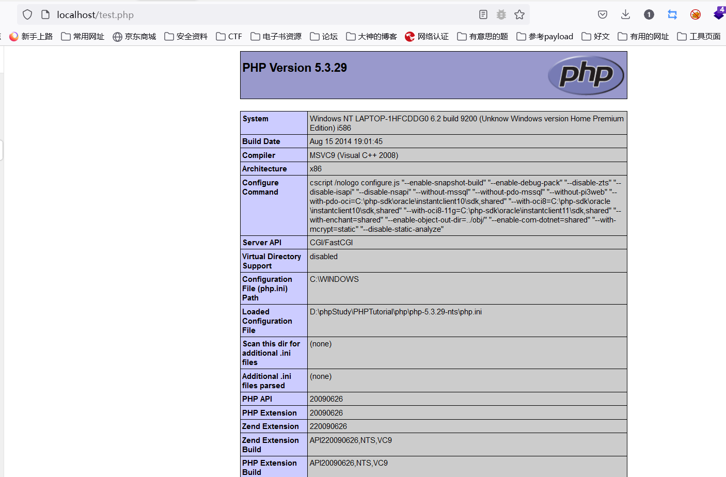Open the Pocket save icon
Viewport: 726px width, 477px height.
tap(603, 14)
